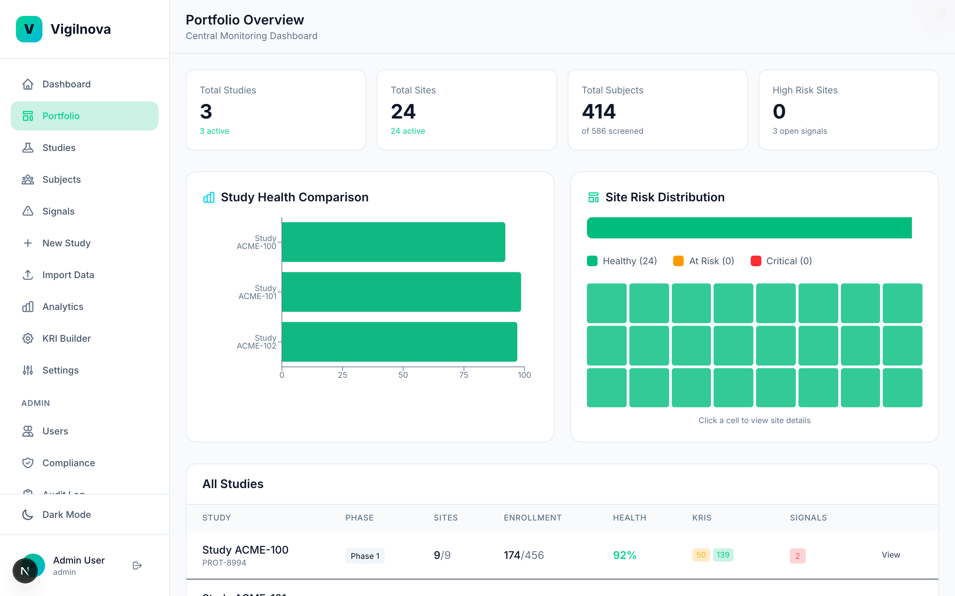Click View for Study ACME-100
Screen dimensions: 955x596
tap(891, 555)
